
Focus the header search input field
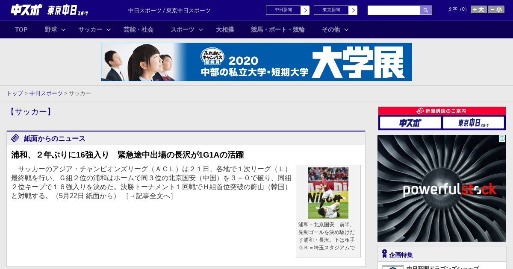coord(394,10)
